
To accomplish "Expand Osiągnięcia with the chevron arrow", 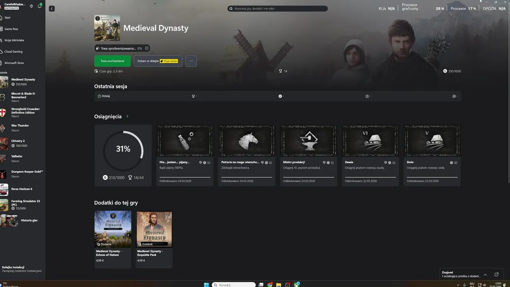I will (x=127, y=116).
